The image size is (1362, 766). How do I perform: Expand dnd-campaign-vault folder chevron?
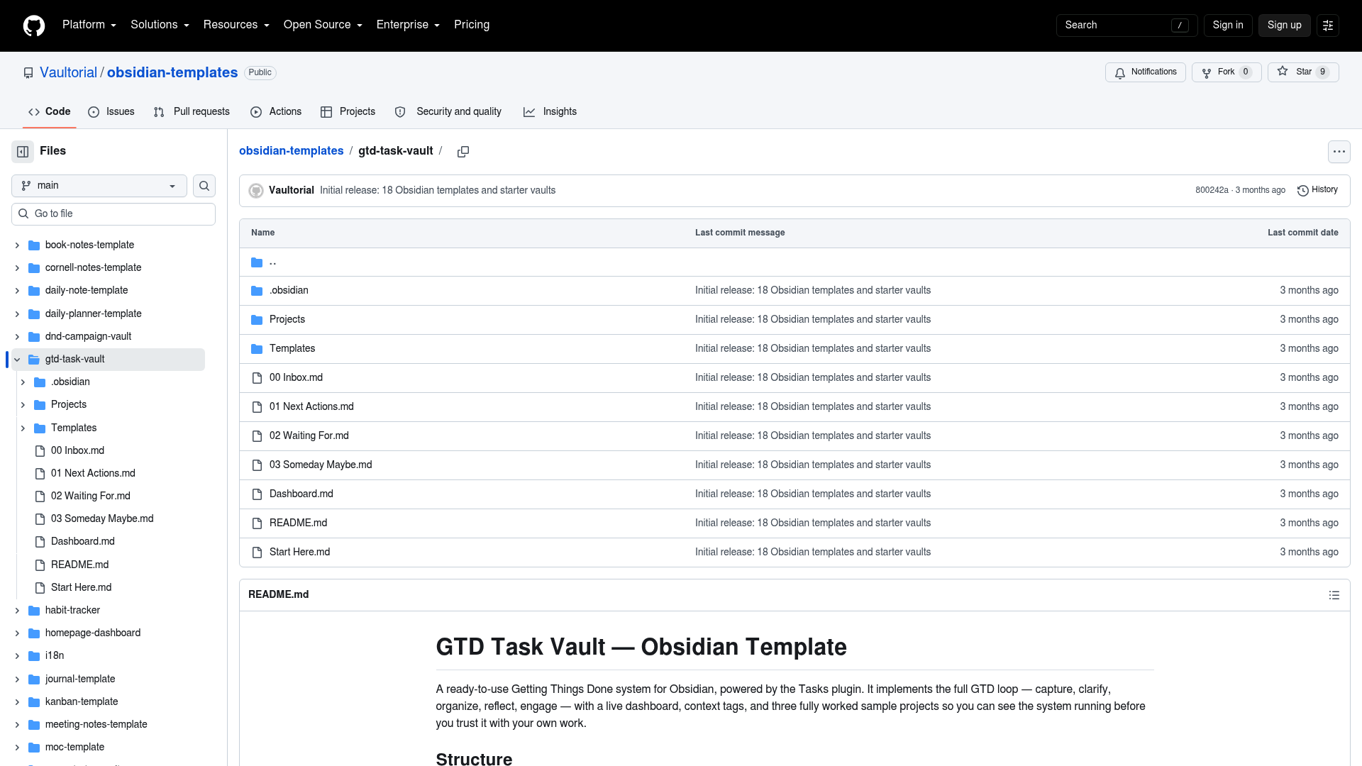17,337
